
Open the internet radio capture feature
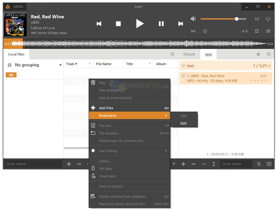pos(193,31)
